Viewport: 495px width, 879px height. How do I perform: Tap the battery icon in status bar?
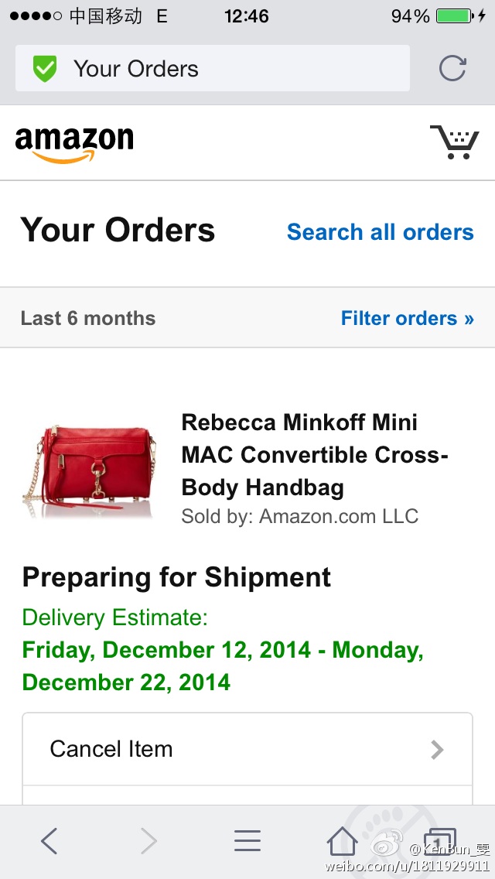point(456,16)
